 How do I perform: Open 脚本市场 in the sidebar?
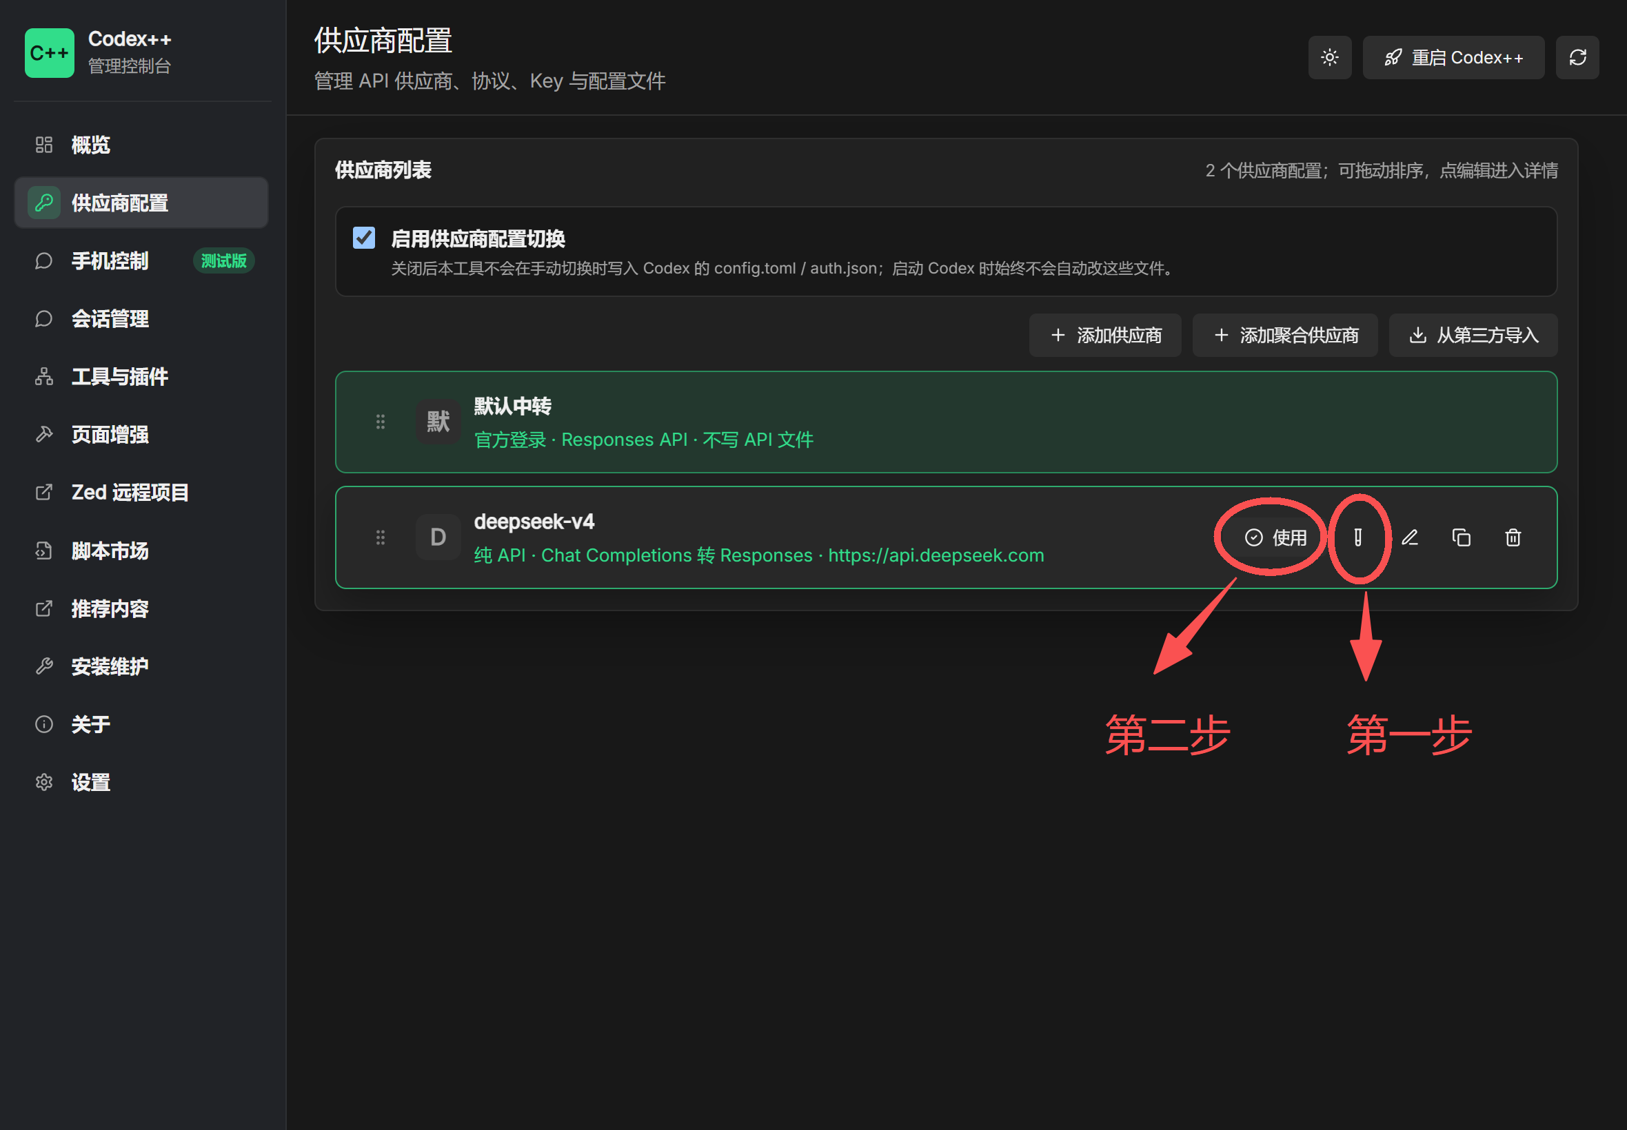coord(141,551)
